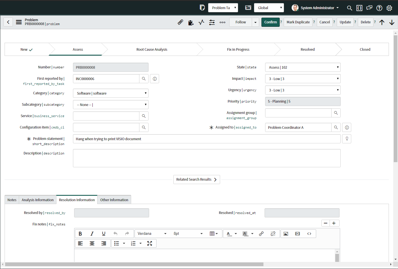The image size is (398, 269).
Task: Remove link with the unlink icon
Action: 273,234
